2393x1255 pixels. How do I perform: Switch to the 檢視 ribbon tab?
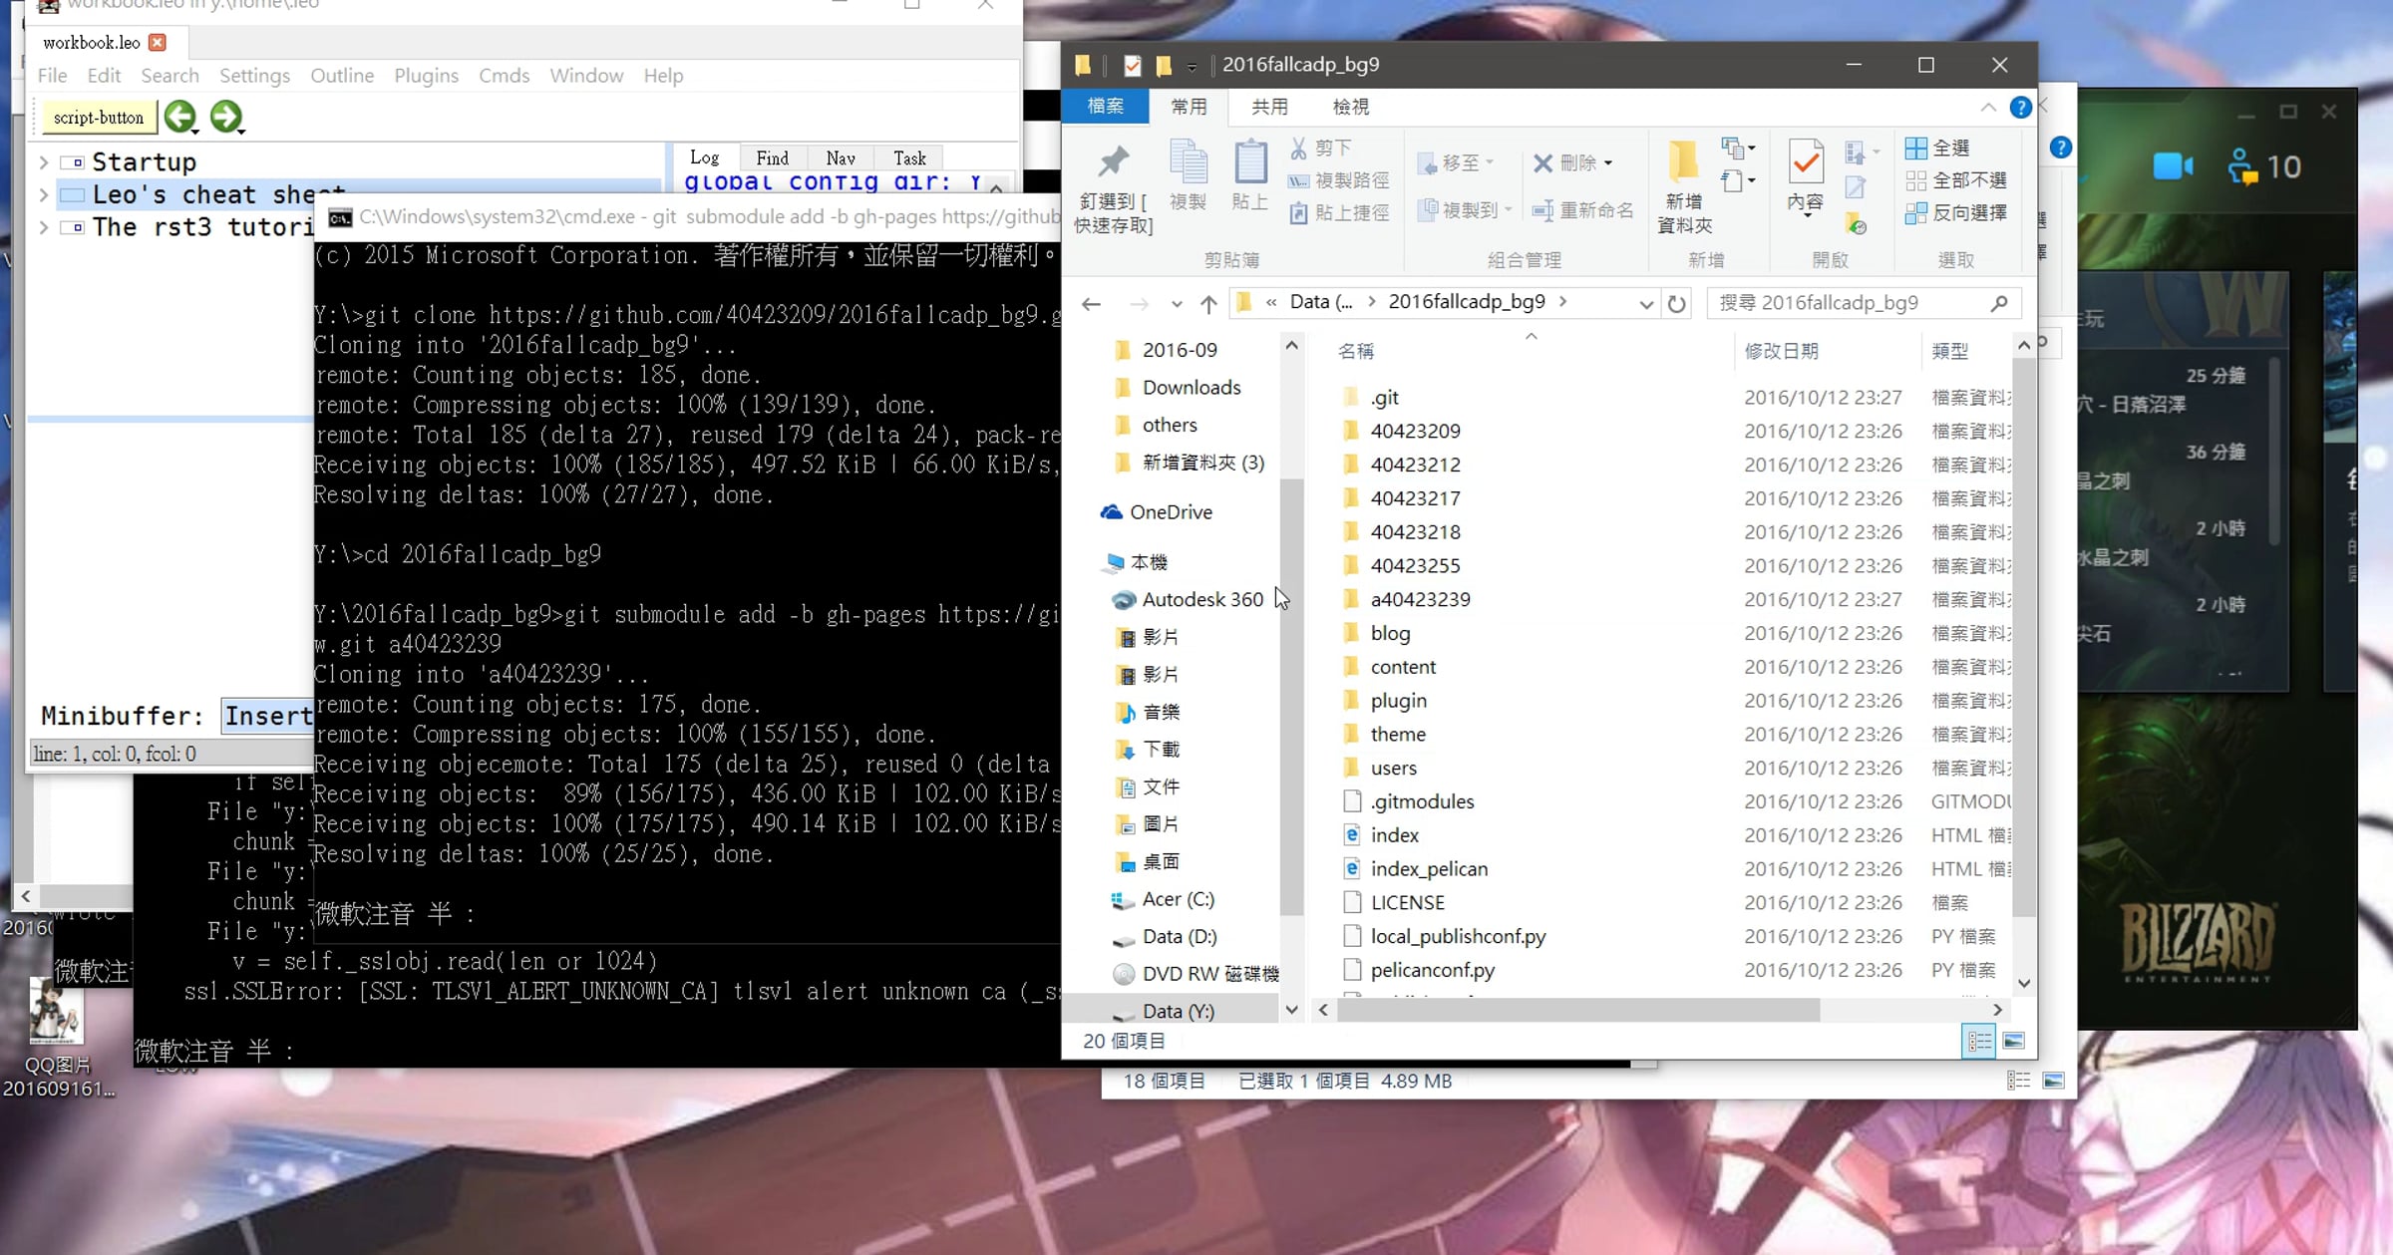pyautogui.click(x=1350, y=107)
